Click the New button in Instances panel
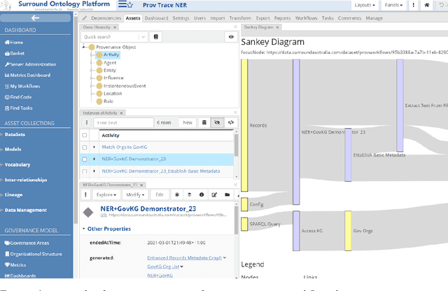This screenshot has height=291, width=448. point(187,122)
